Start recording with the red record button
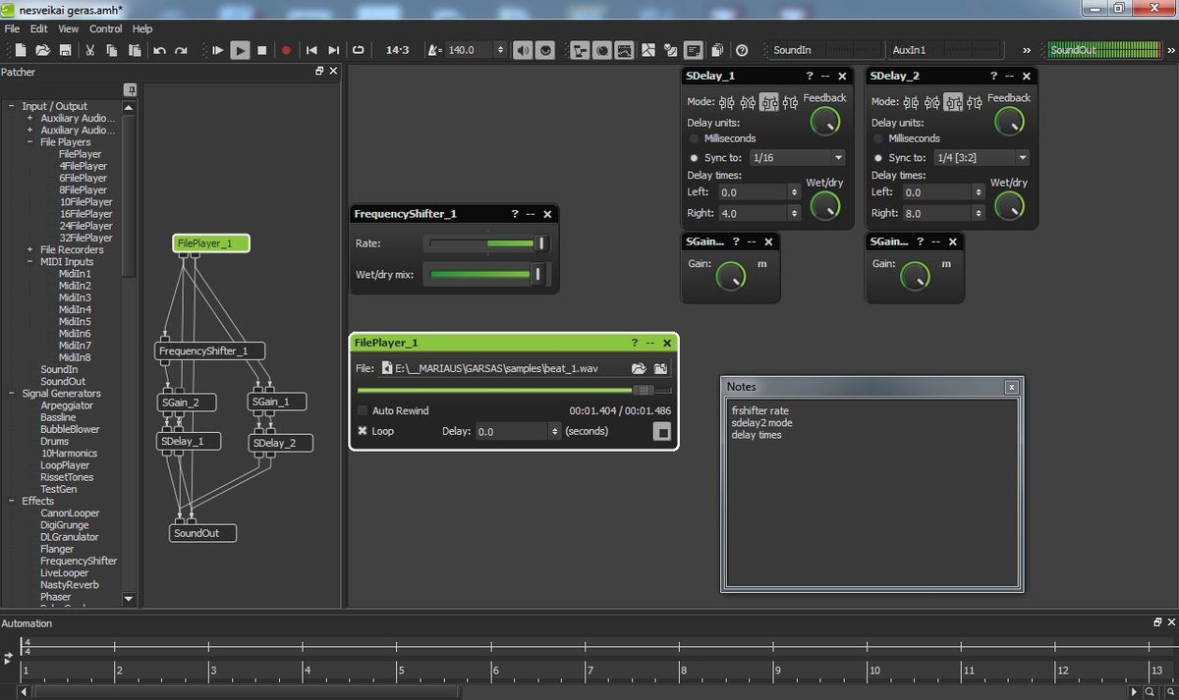 285,50
